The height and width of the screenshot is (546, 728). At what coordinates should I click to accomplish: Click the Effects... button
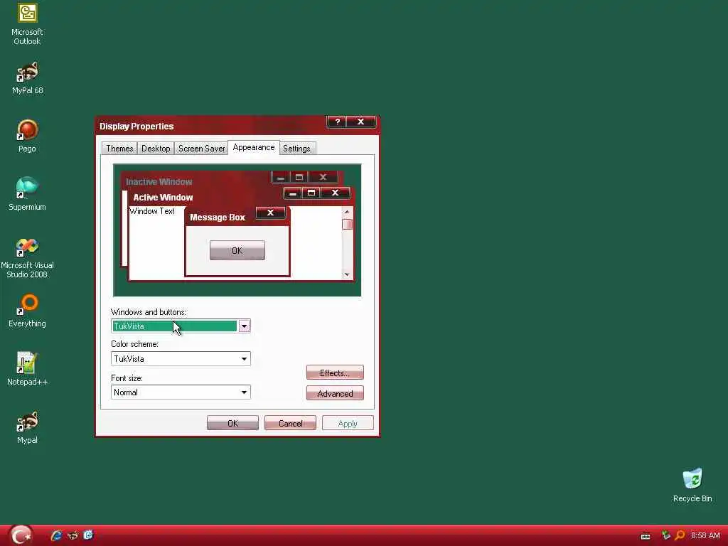335,373
